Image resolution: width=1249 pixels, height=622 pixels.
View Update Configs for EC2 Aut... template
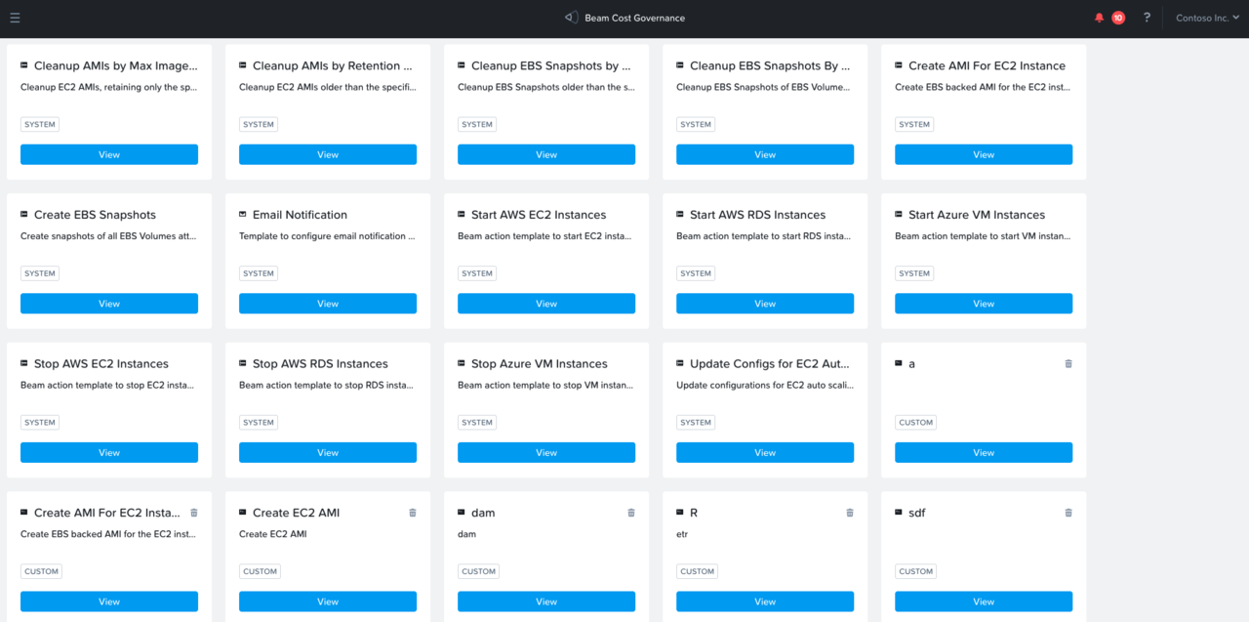pyautogui.click(x=765, y=452)
